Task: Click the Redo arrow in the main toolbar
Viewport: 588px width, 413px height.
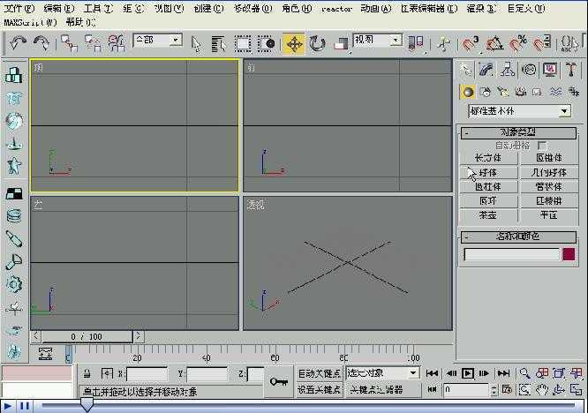Action: [41, 43]
